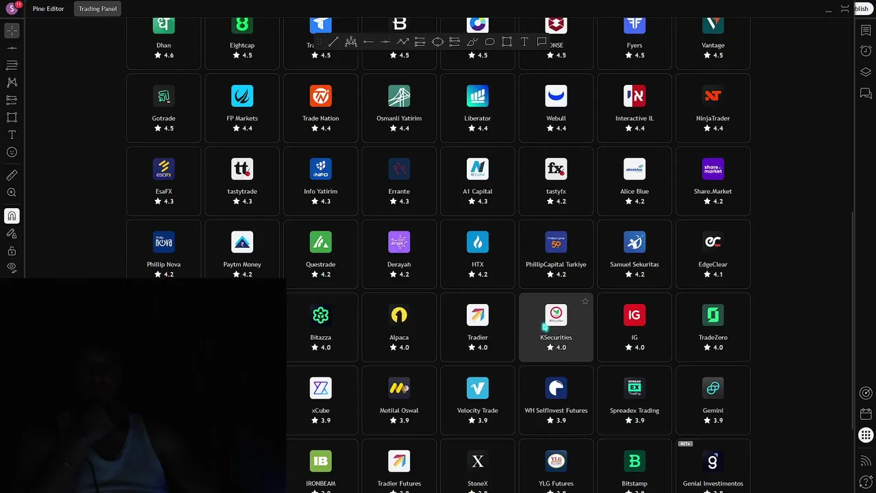The width and height of the screenshot is (876, 493).
Task: Pick Trend Line in floating favorites toolbar
Action: [333, 42]
